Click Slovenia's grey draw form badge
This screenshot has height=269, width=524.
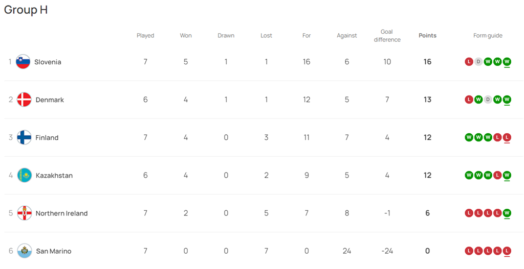(478, 62)
